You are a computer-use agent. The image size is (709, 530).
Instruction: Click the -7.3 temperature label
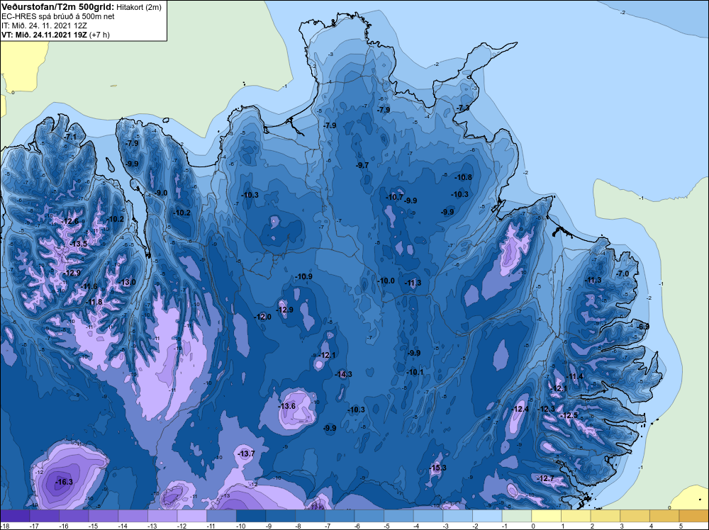pos(463,108)
